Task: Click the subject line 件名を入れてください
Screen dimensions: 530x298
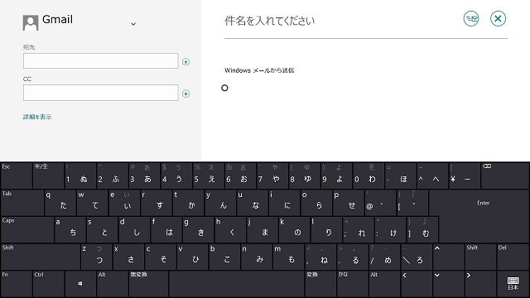Action: click(269, 21)
